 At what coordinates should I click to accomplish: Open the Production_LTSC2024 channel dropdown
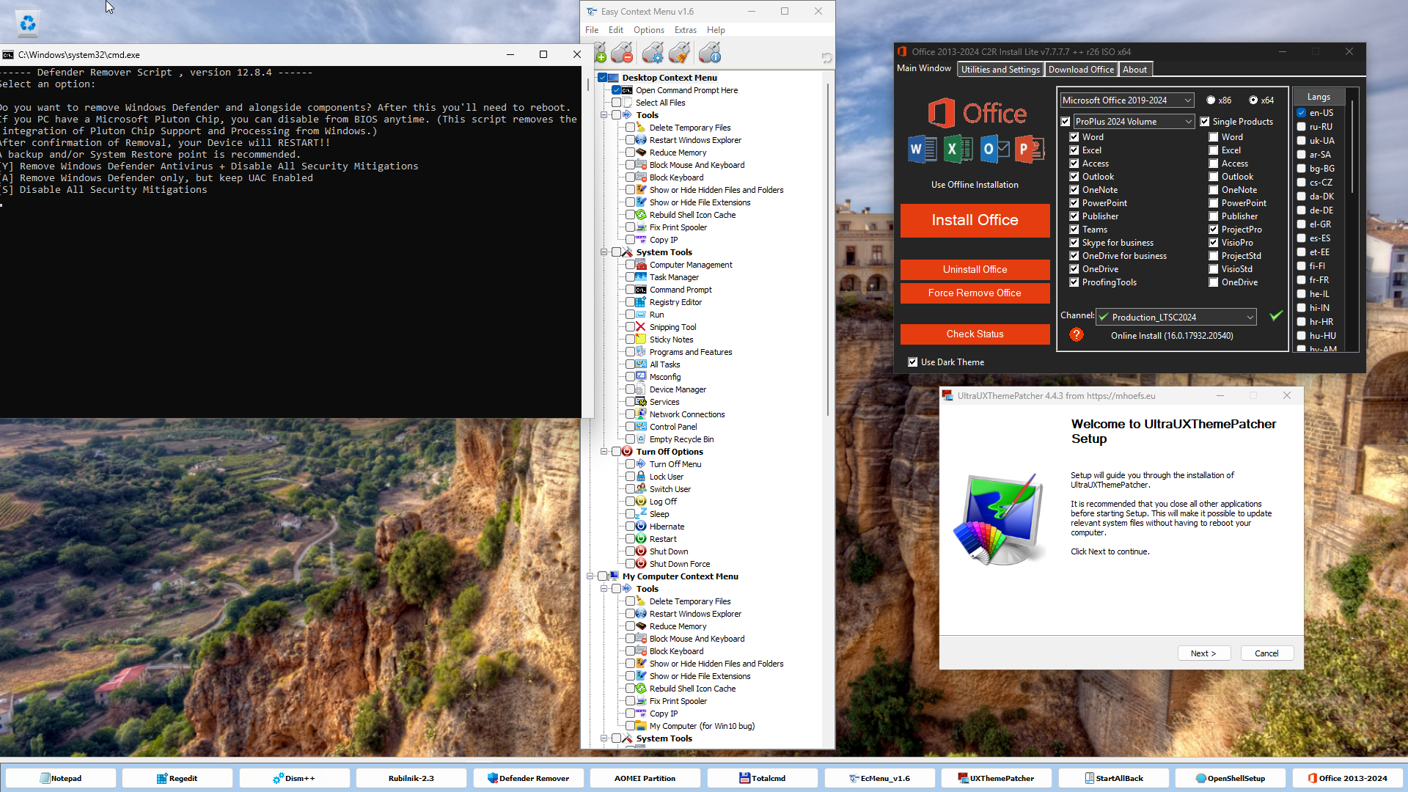click(1176, 317)
